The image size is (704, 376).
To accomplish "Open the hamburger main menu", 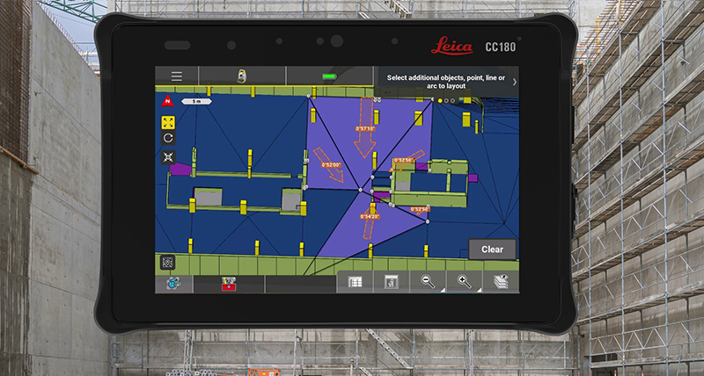I will (x=177, y=76).
